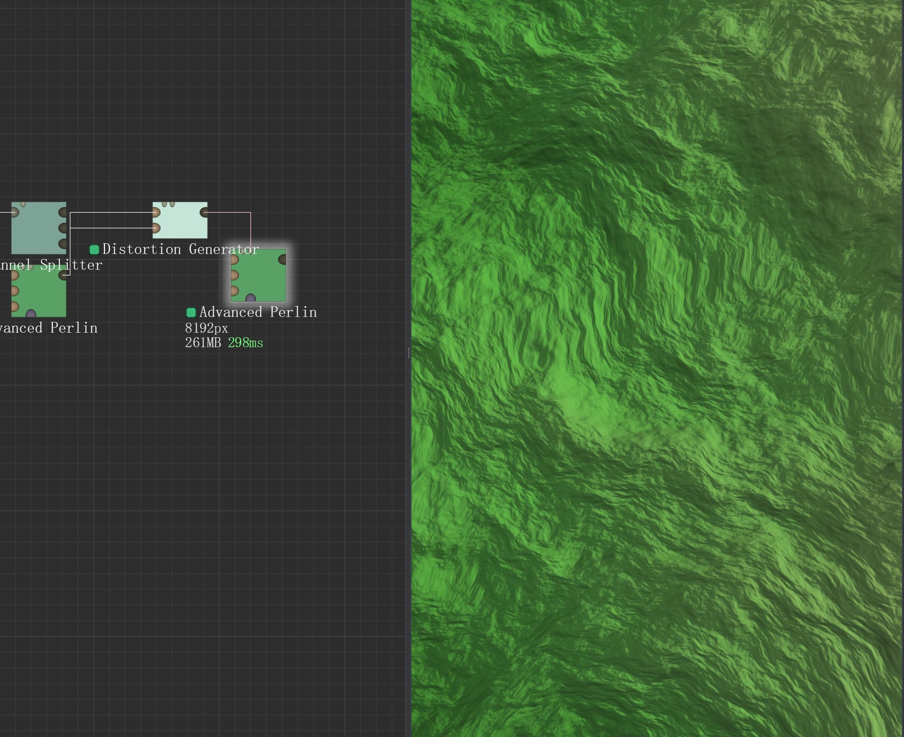Image resolution: width=904 pixels, height=737 pixels.
Task: Click Channel Splitter's top output port
Action: point(63,213)
